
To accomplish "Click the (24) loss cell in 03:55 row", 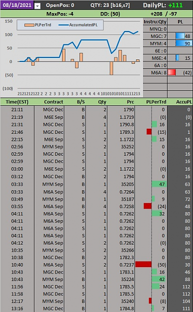I will click(151, 206).
